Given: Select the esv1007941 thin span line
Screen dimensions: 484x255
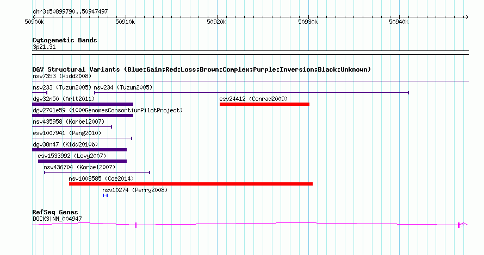Looking at the screenshot, I should (82, 138).
